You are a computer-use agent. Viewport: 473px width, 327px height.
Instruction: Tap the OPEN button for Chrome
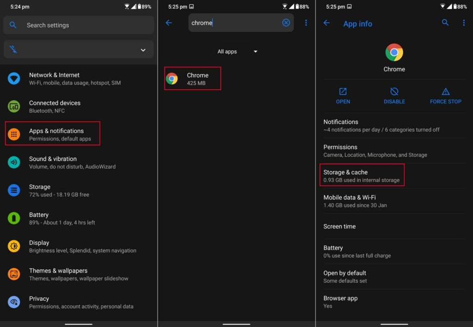343,96
